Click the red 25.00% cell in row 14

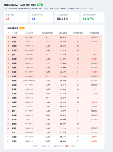pyautogui.click(x=94, y=94)
